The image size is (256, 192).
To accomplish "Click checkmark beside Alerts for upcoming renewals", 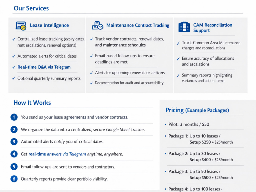I will click(x=92, y=73).
